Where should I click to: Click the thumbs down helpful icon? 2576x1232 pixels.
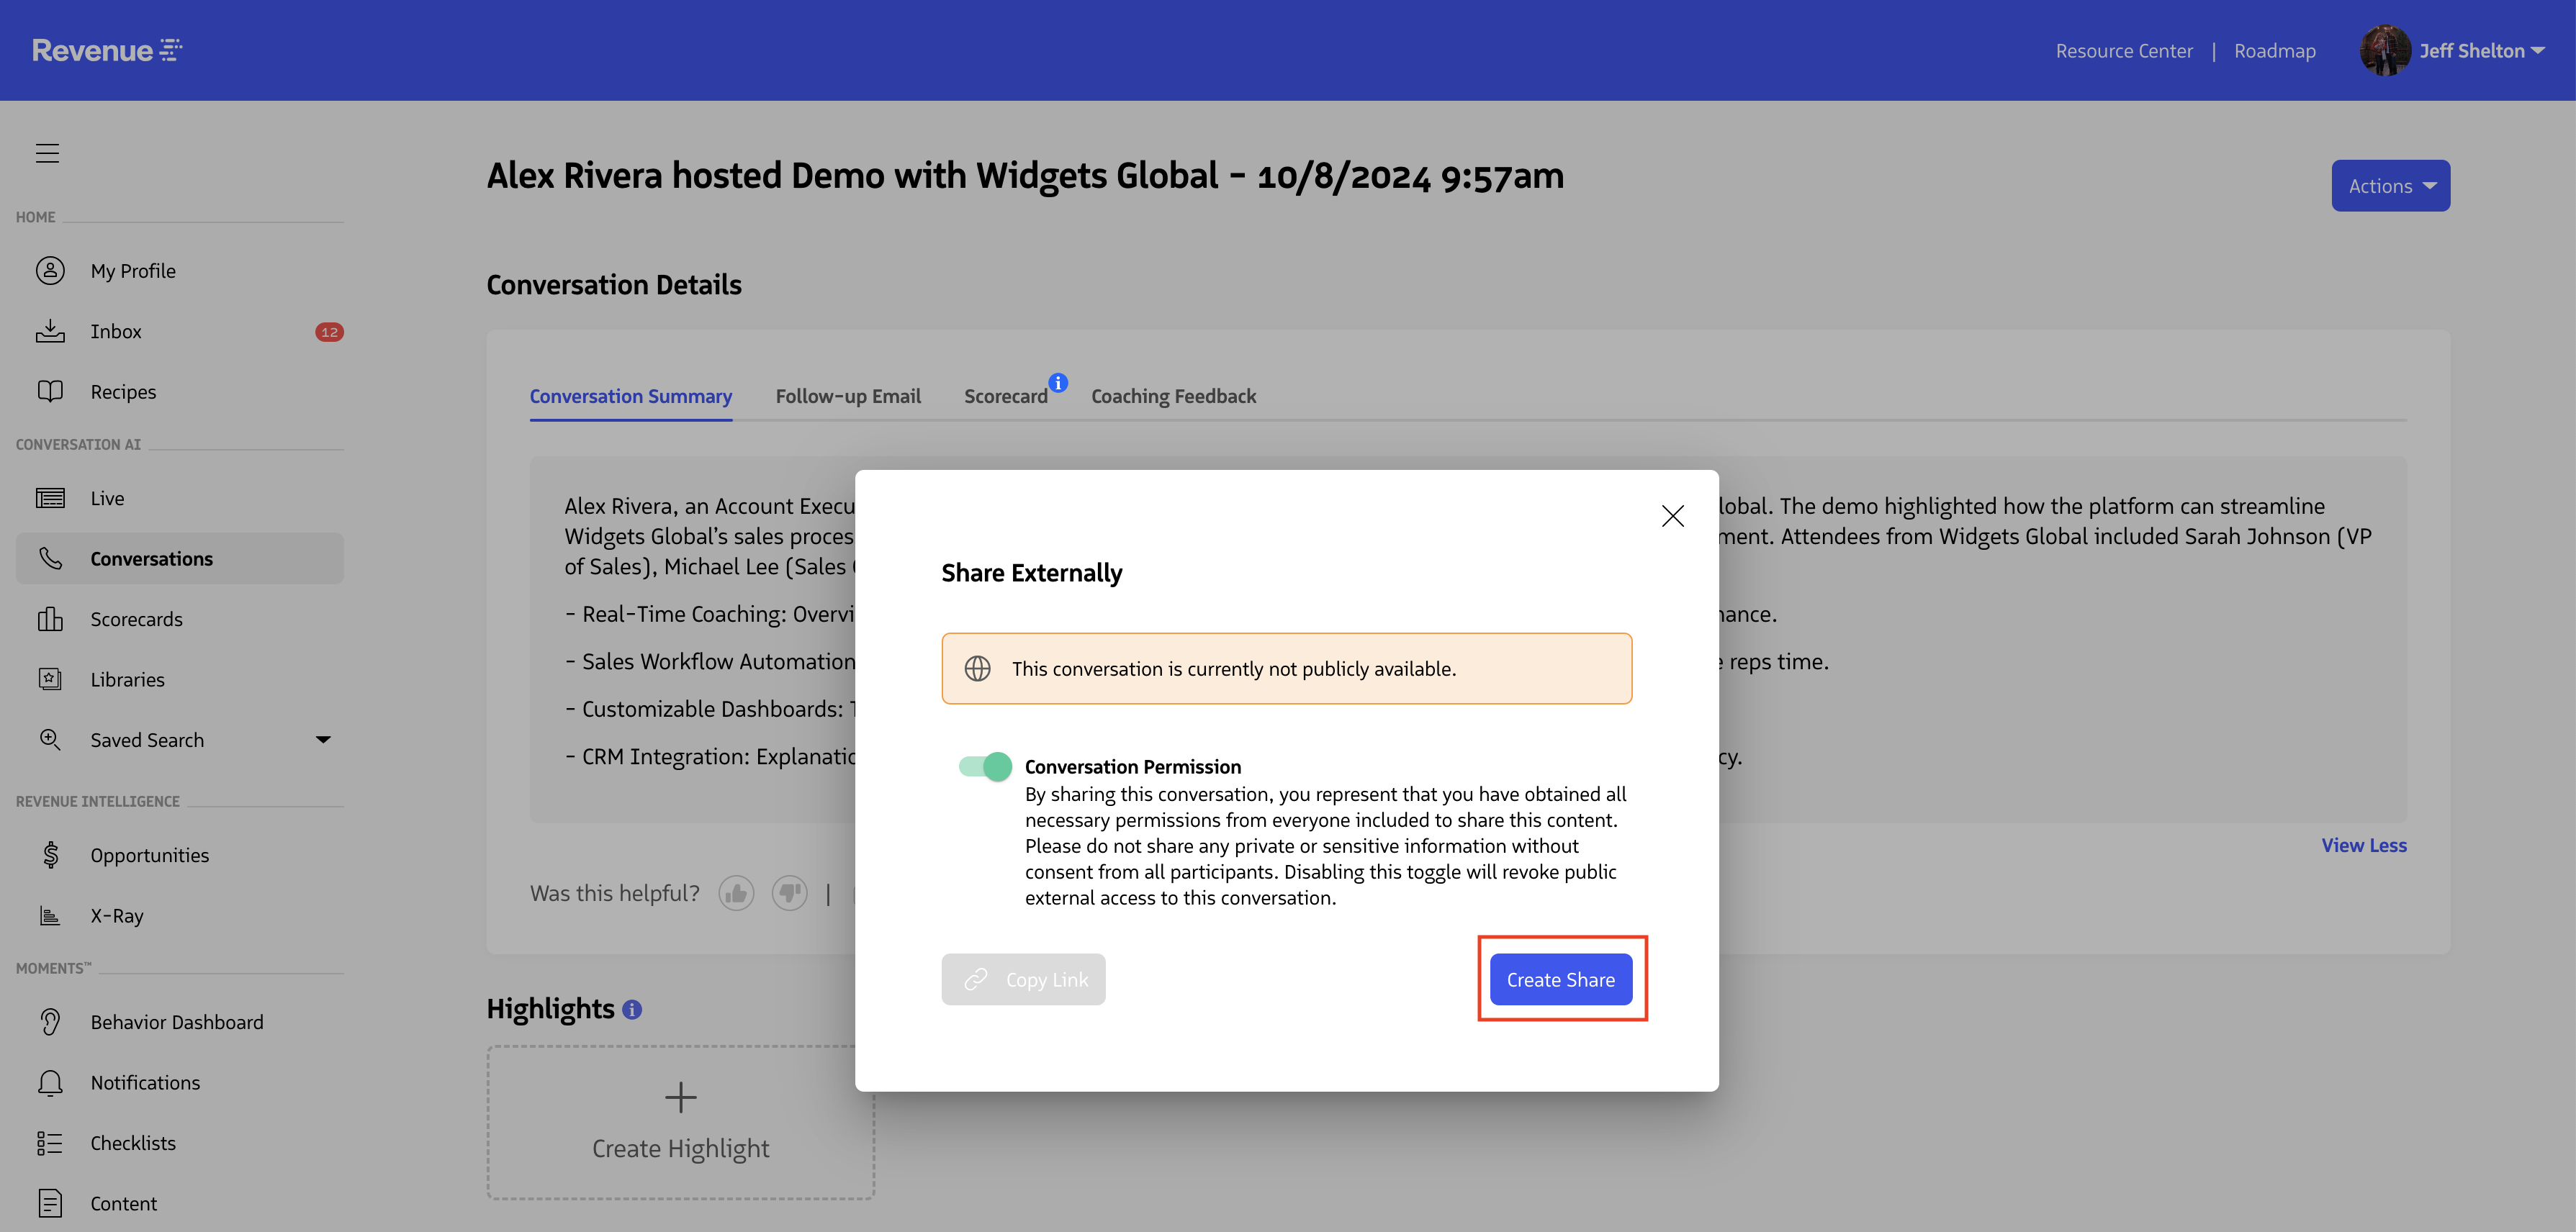pos(789,893)
